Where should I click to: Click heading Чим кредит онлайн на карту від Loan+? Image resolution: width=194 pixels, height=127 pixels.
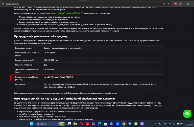coord(64,99)
